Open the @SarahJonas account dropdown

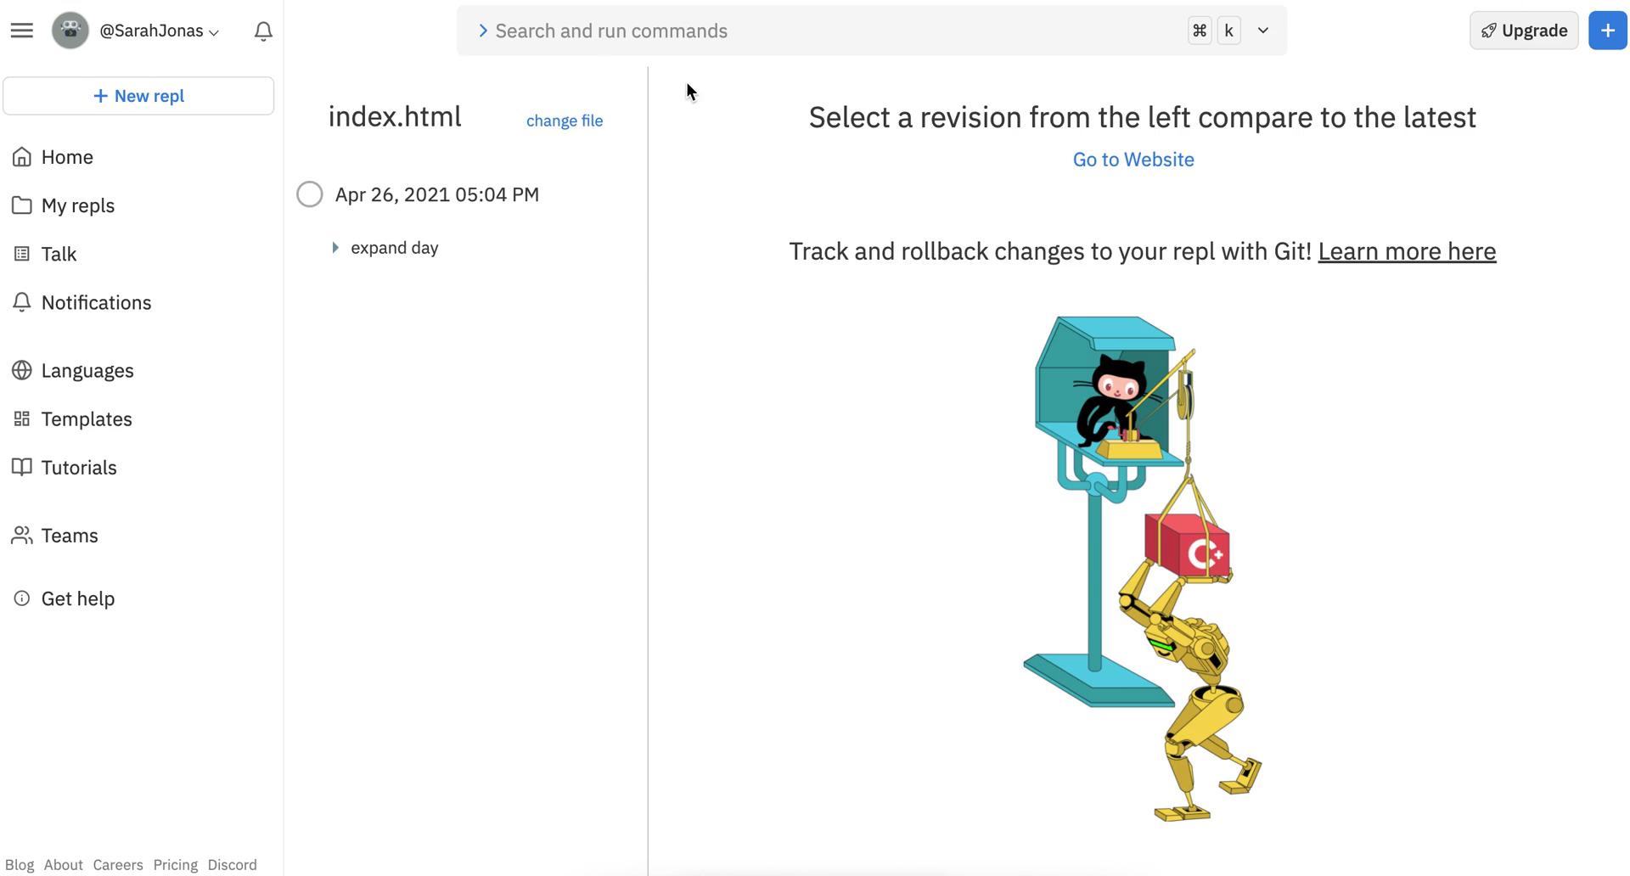[x=160, y=31]
